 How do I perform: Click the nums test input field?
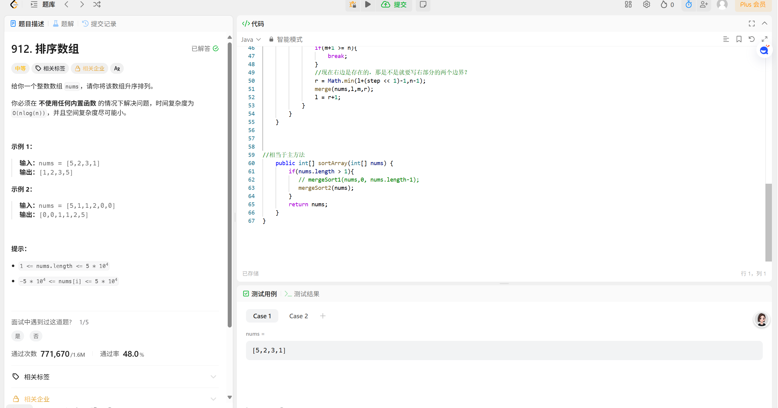(x=504, y=350)
